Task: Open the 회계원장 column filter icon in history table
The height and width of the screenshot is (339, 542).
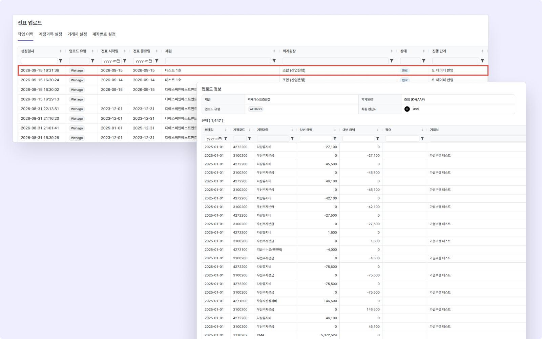Action: [392, 61]
